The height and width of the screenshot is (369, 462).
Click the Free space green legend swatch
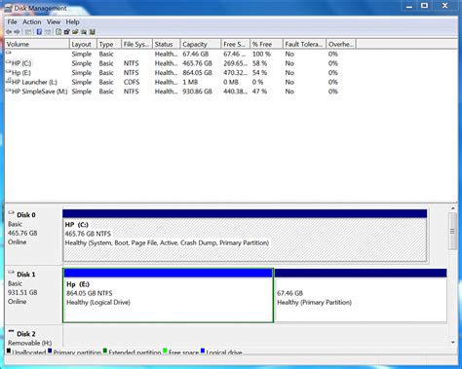point(165,351)
